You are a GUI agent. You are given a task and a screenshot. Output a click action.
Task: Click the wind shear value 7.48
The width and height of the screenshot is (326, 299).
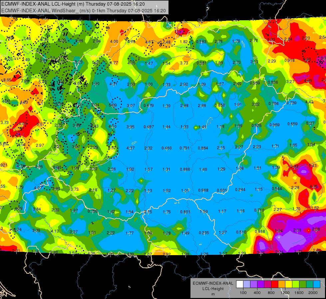point(166,42)
